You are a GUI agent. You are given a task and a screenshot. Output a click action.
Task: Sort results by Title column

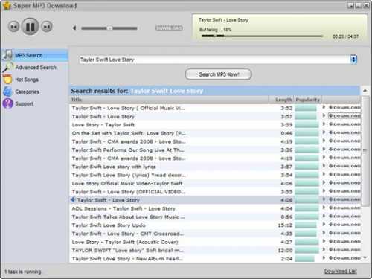coord(169,100)
